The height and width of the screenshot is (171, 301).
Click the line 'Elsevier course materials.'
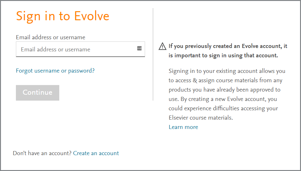click(x=201, y=118)
